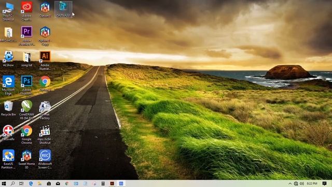Select the Format Factory desktop shortcut
Viewport: 332px width, 187px height.
tap(45, 110)
